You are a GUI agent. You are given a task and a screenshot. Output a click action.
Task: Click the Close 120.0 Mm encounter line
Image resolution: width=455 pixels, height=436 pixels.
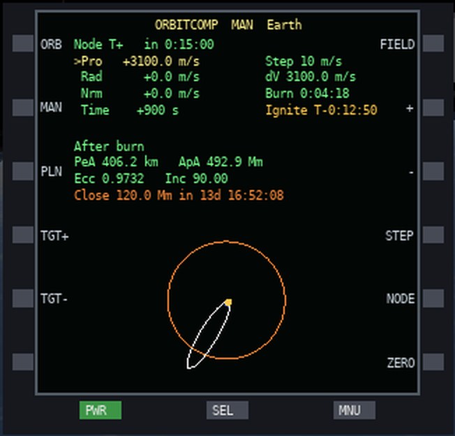coord(179,195)
